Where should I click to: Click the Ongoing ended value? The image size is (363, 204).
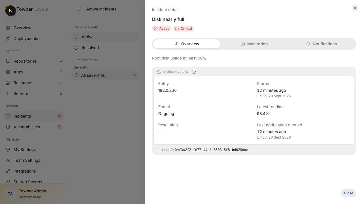tap(166, 114)
